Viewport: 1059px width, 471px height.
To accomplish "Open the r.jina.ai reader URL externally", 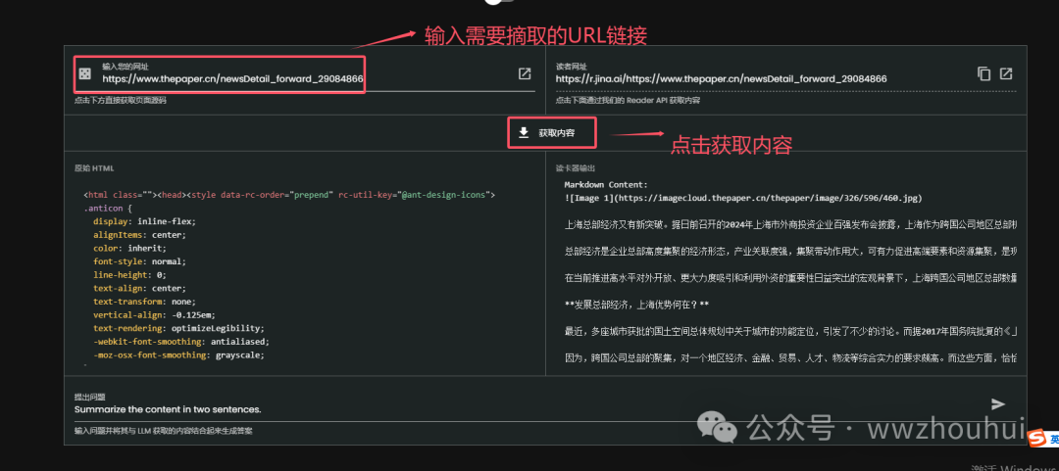I will [x=1006, y=74].
